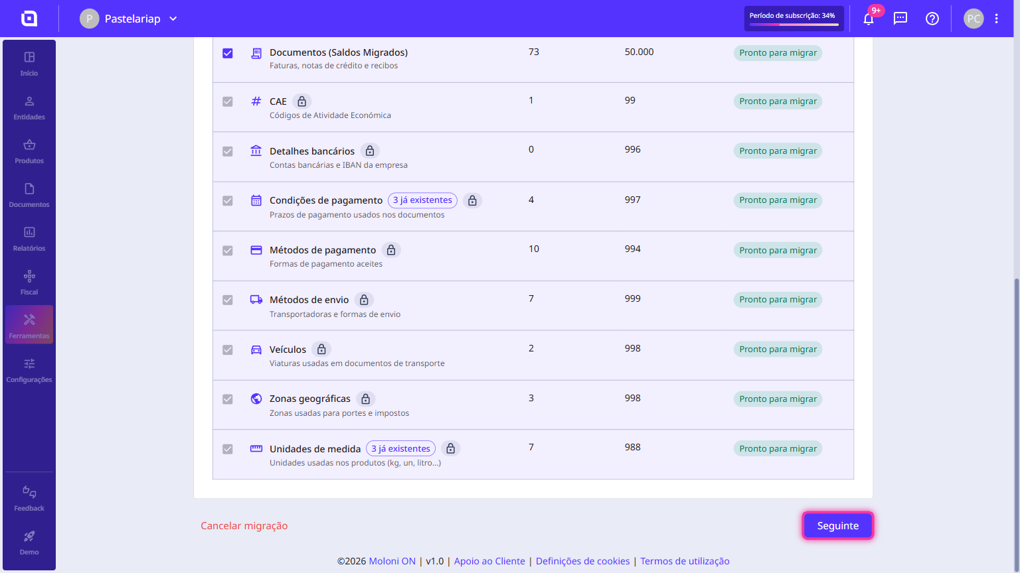
Task: Open Produtos in the sidebar
Action: tap(29, 151)
